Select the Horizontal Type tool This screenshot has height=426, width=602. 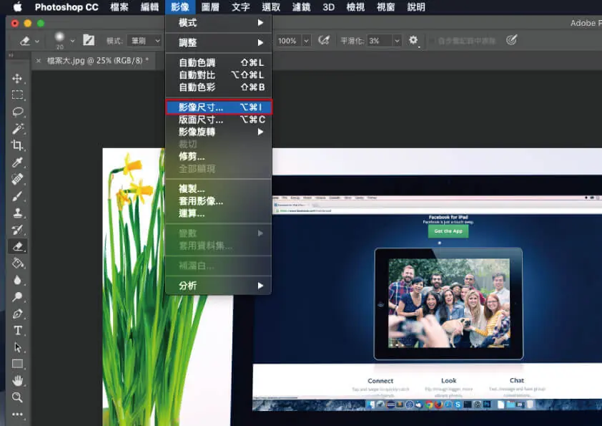17,331
